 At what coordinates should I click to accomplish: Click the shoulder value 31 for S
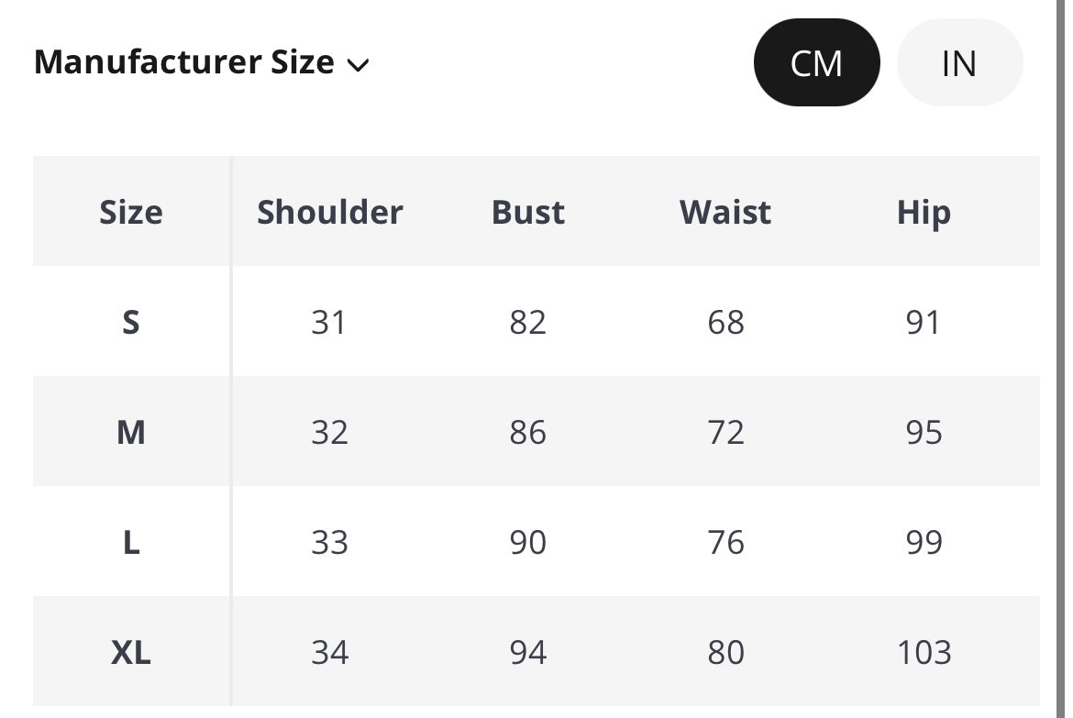point(329,322)
